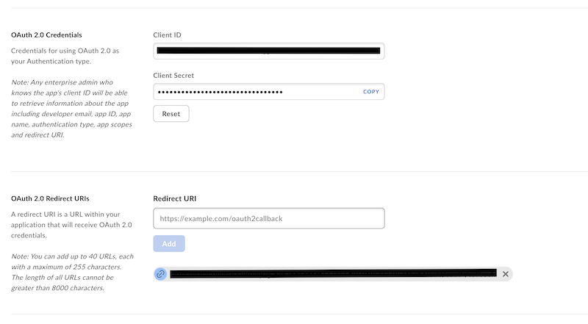Viewport: 588px width, 324px height.
Task: Click the Client Secret label
Action: [x=173, y=75]
